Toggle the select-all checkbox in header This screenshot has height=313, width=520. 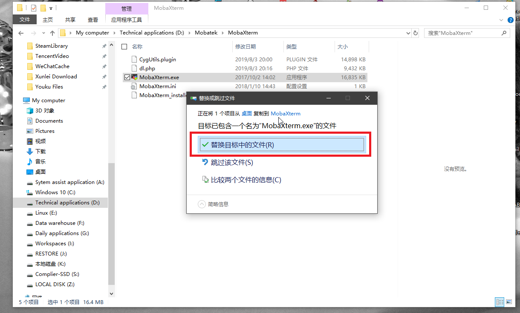pos(124,46)
